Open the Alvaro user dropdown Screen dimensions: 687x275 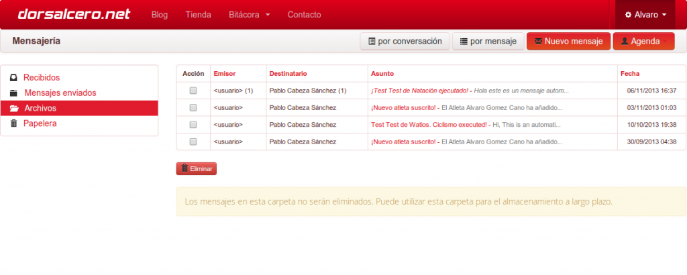pyautogui.click(x=645, y=15)
